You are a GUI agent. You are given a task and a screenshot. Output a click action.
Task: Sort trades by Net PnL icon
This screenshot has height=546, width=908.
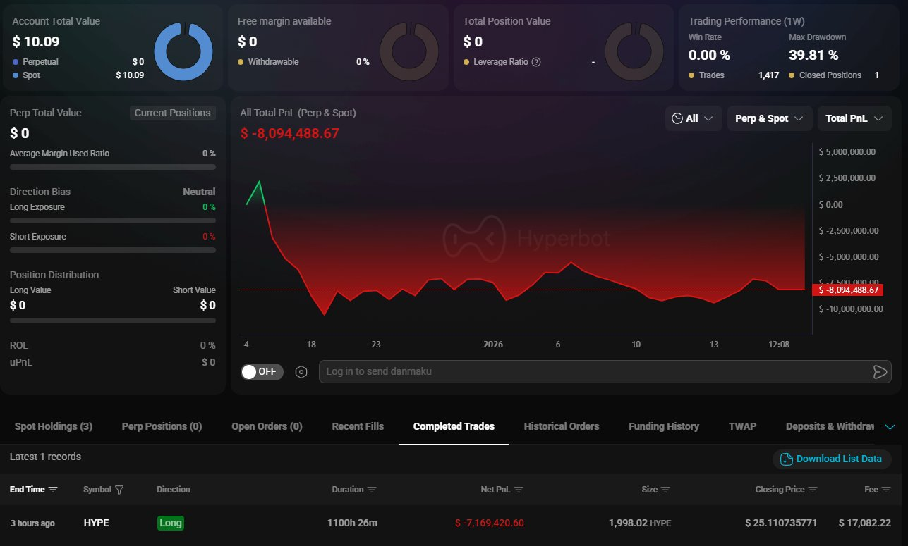tap(519, 490)
